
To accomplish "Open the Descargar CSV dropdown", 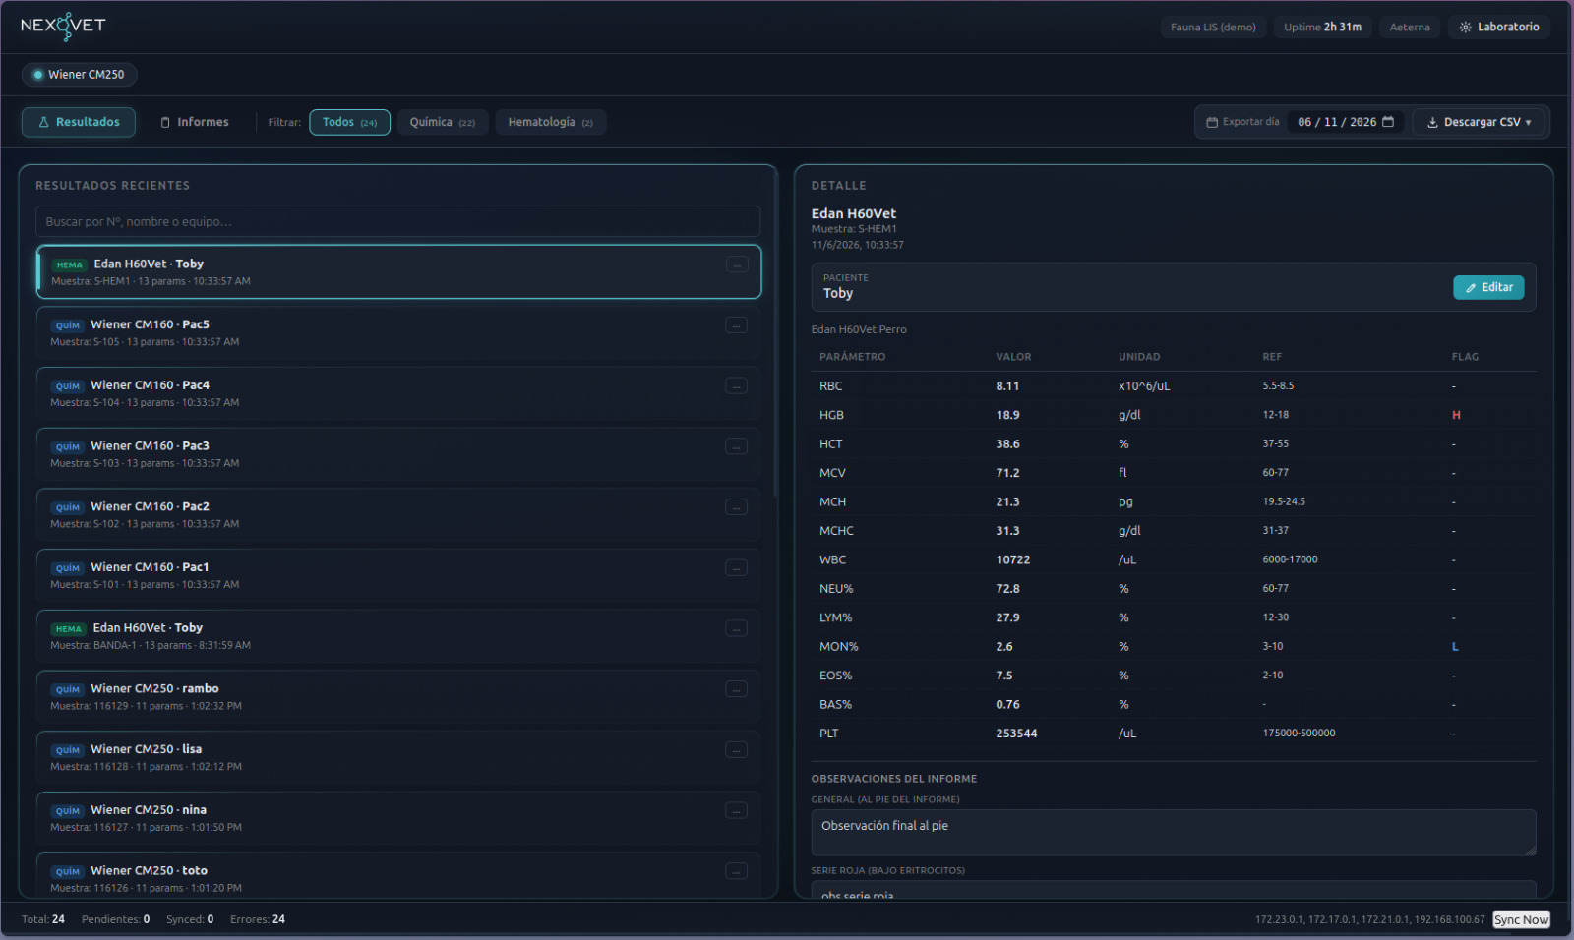I will [x=1479, y=122].
